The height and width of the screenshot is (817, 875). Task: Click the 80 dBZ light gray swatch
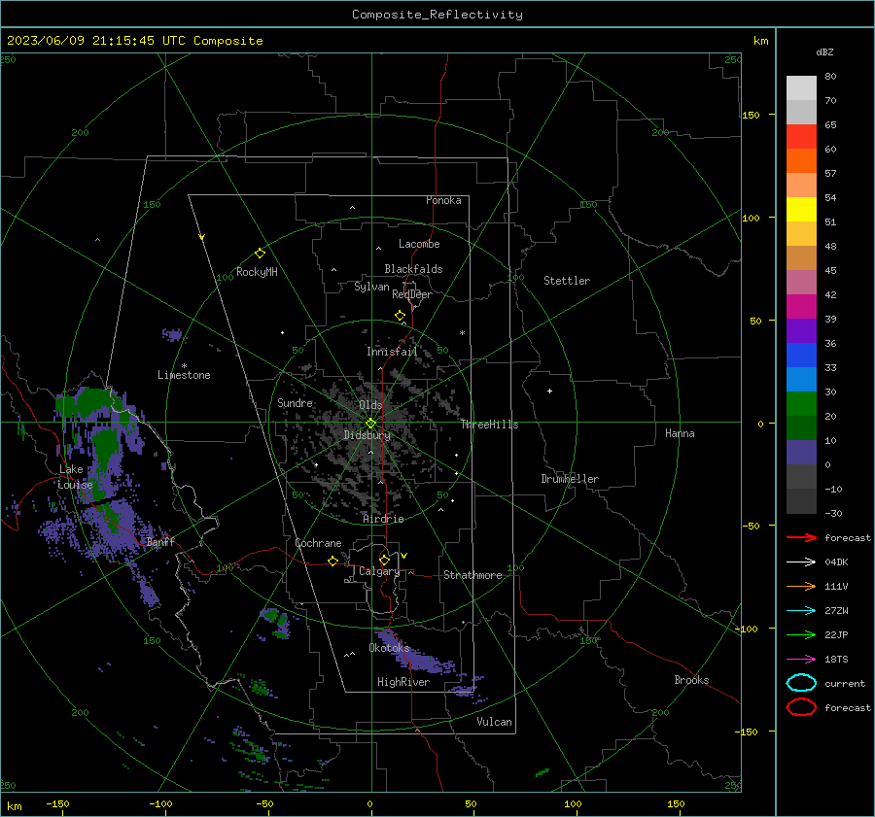pyautogui.click(x=801, y=87)
